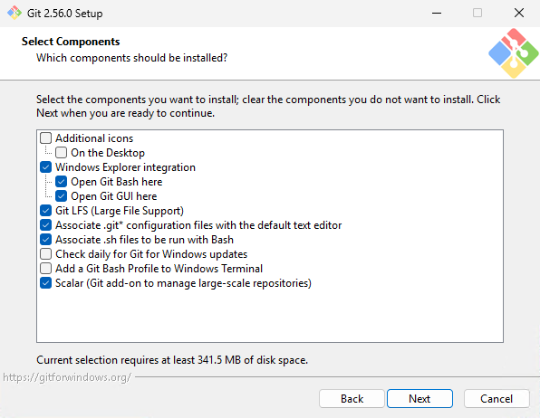Toggle Open Git GUI here checkbox

62,195
